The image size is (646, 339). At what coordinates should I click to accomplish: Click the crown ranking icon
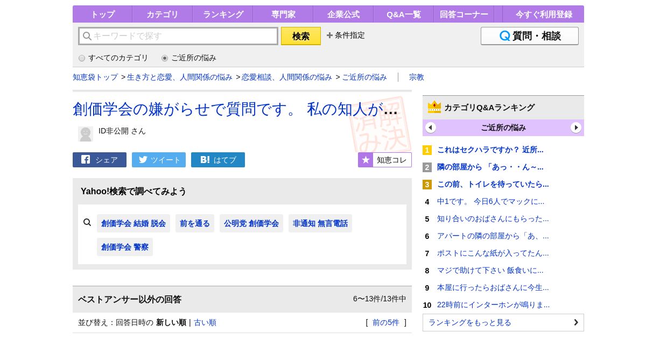[434, 107]
